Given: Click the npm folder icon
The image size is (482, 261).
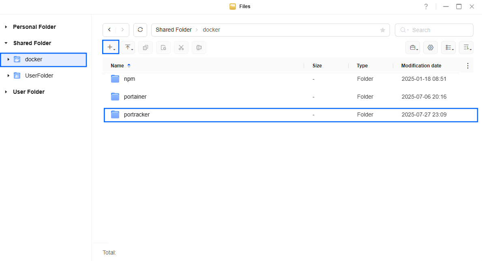Looking at the screenshot, I should 115,79.
